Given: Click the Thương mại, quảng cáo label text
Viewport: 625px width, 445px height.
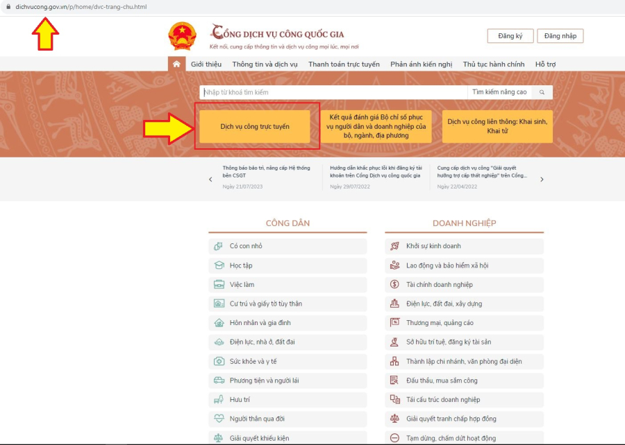Looking at the screenshot, I should click(x=440, y=322).
